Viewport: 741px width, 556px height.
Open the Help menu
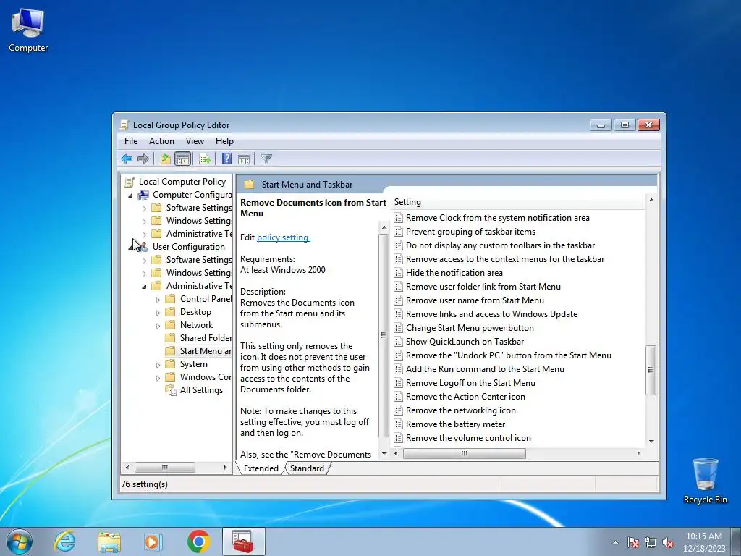[224, 141]
